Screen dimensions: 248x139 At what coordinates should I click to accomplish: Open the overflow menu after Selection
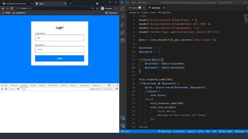(x=151, y=2)
